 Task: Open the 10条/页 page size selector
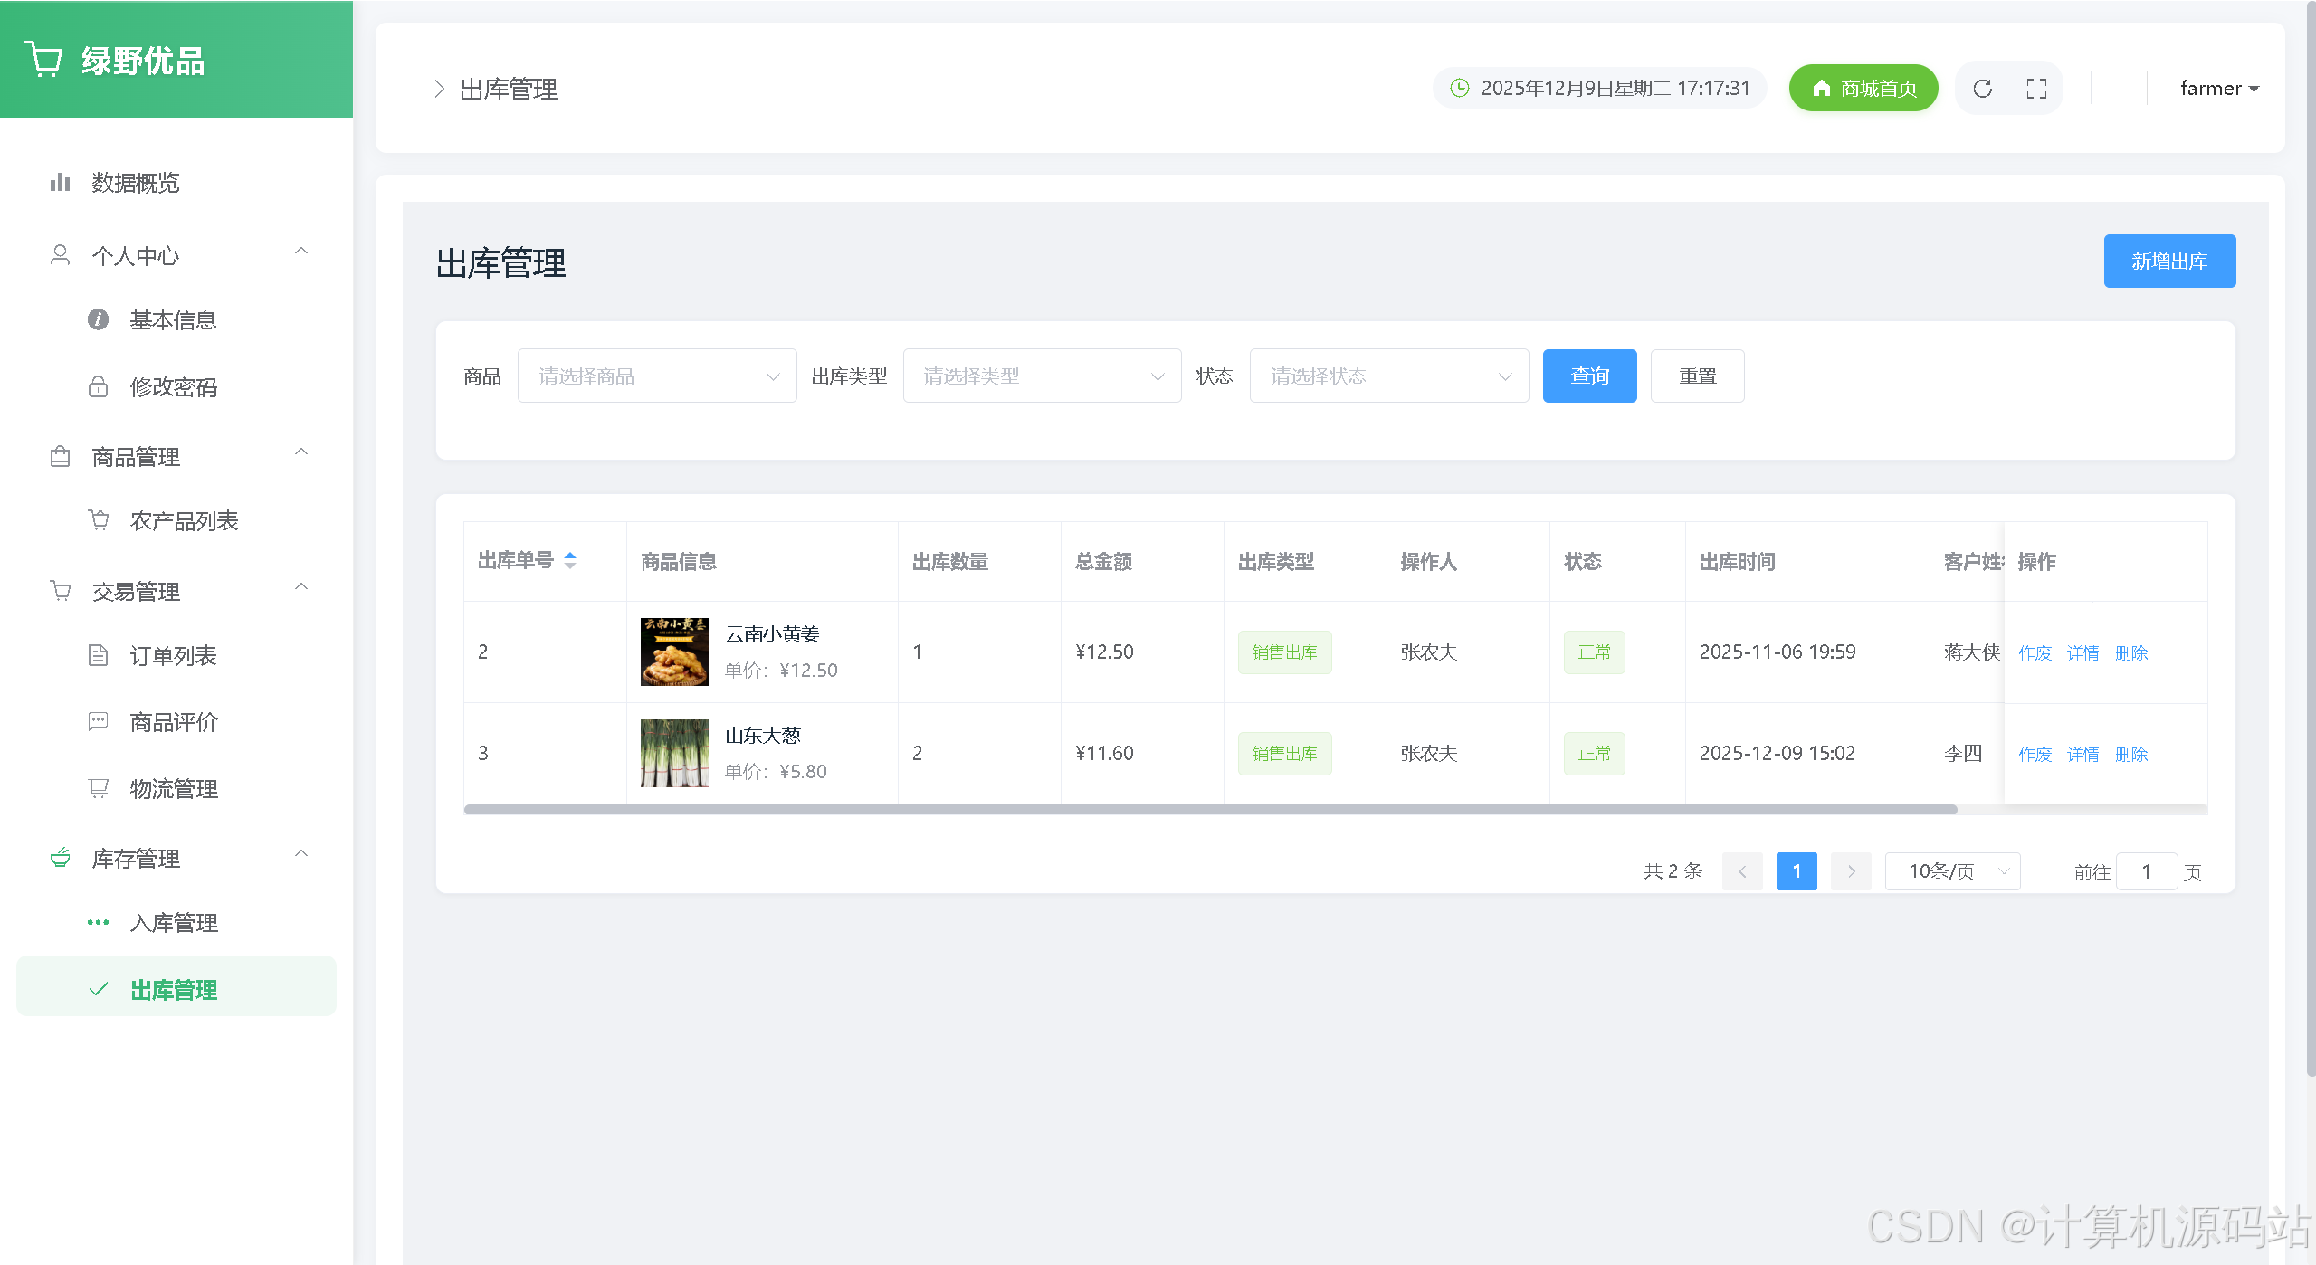1952,871
